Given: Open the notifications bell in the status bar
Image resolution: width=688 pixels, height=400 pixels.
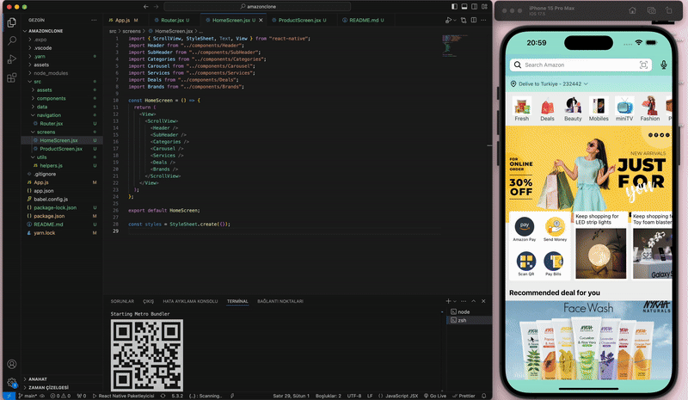Looking at the screenshot, I should point(484,396).
